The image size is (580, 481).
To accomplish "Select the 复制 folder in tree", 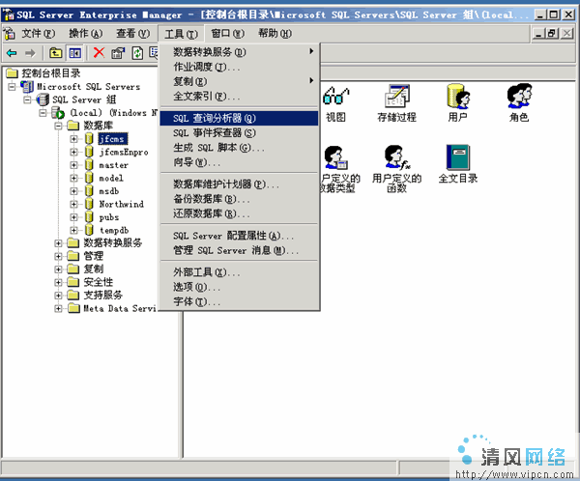I will click(93, 269).
